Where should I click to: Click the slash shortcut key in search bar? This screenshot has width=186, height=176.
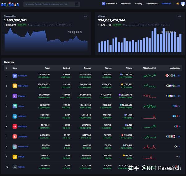point(77,4)
